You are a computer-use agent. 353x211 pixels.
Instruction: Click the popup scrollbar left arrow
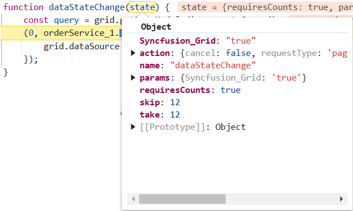point(133,199)
